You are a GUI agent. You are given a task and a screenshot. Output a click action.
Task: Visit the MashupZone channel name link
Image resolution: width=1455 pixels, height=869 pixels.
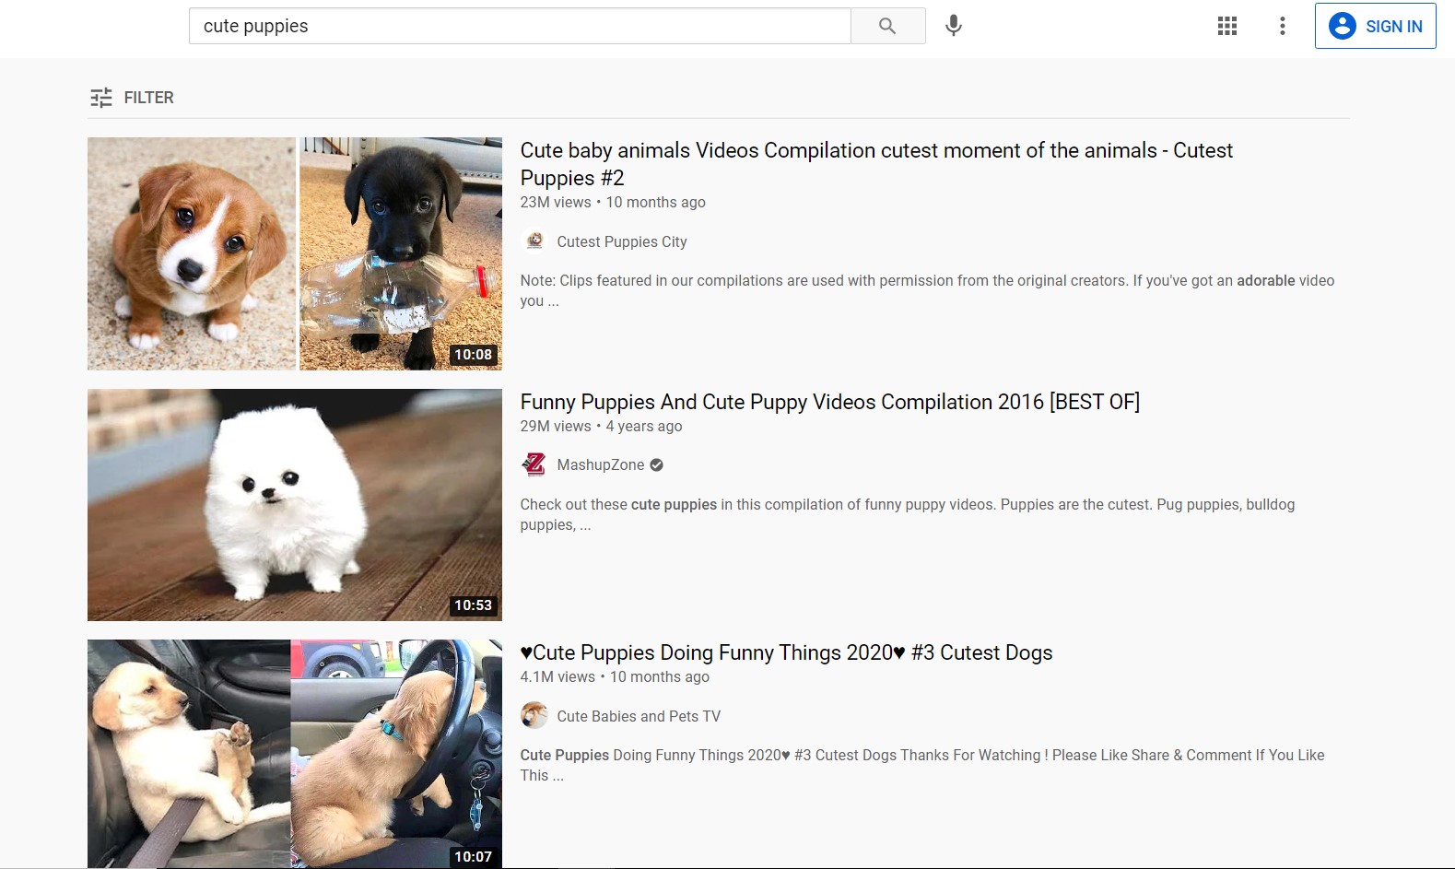[x=601, y=465]
